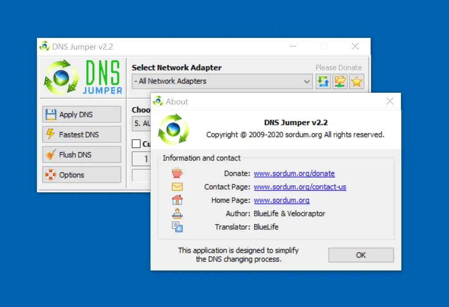Expand the All Network Adapters dropdown
This screenshot has height=307, width=449.
(x=222, y=81)
